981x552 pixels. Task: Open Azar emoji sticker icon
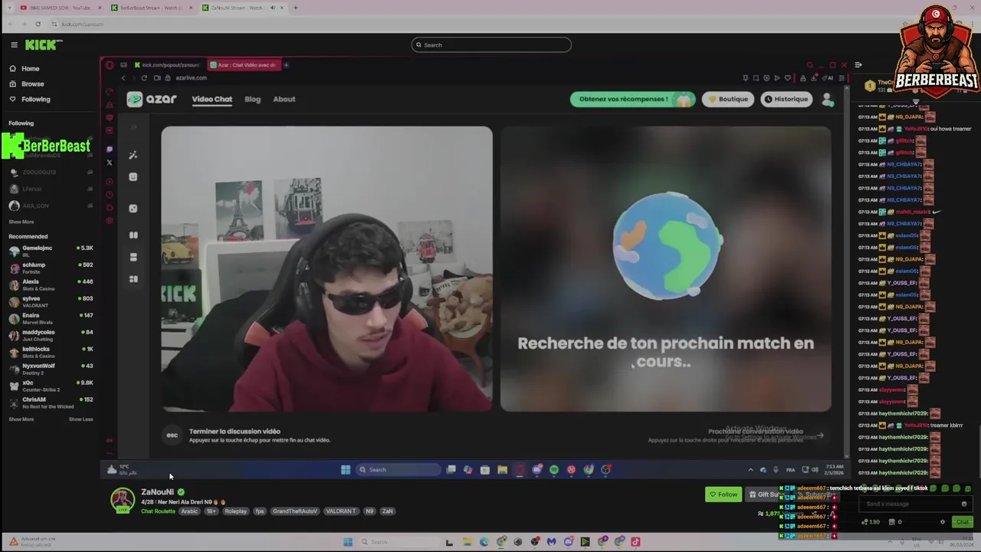tap(133, 177)
